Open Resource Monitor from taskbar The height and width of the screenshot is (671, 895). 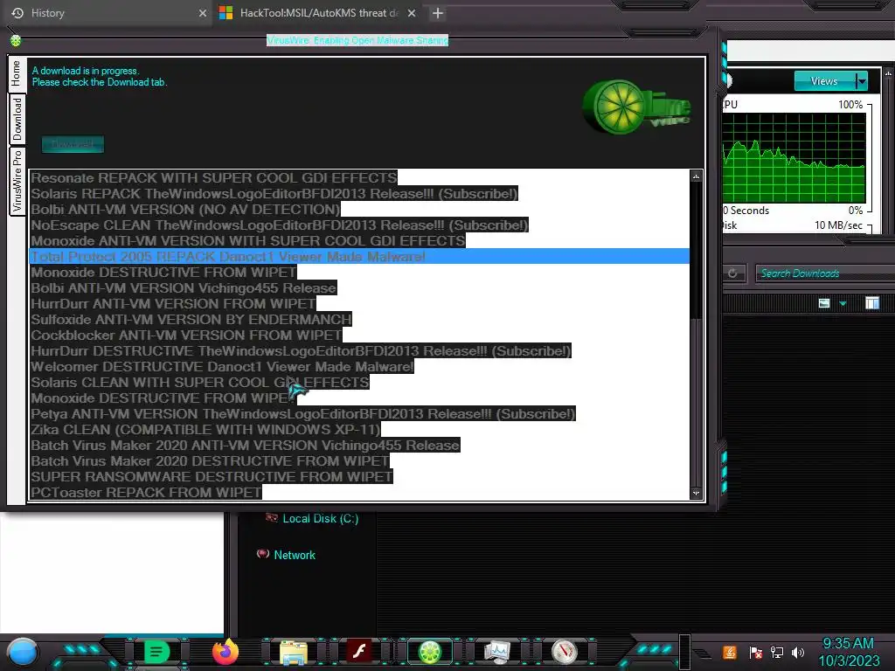pyautogui.click(x=496, y=652)
